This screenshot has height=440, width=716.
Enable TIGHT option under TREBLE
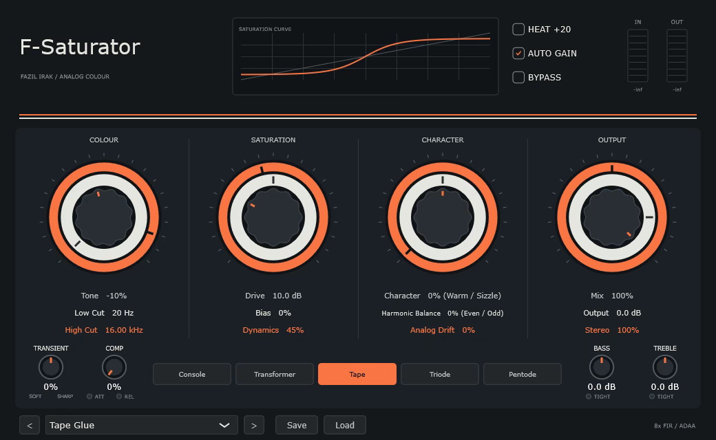click(x=652, y=397)
